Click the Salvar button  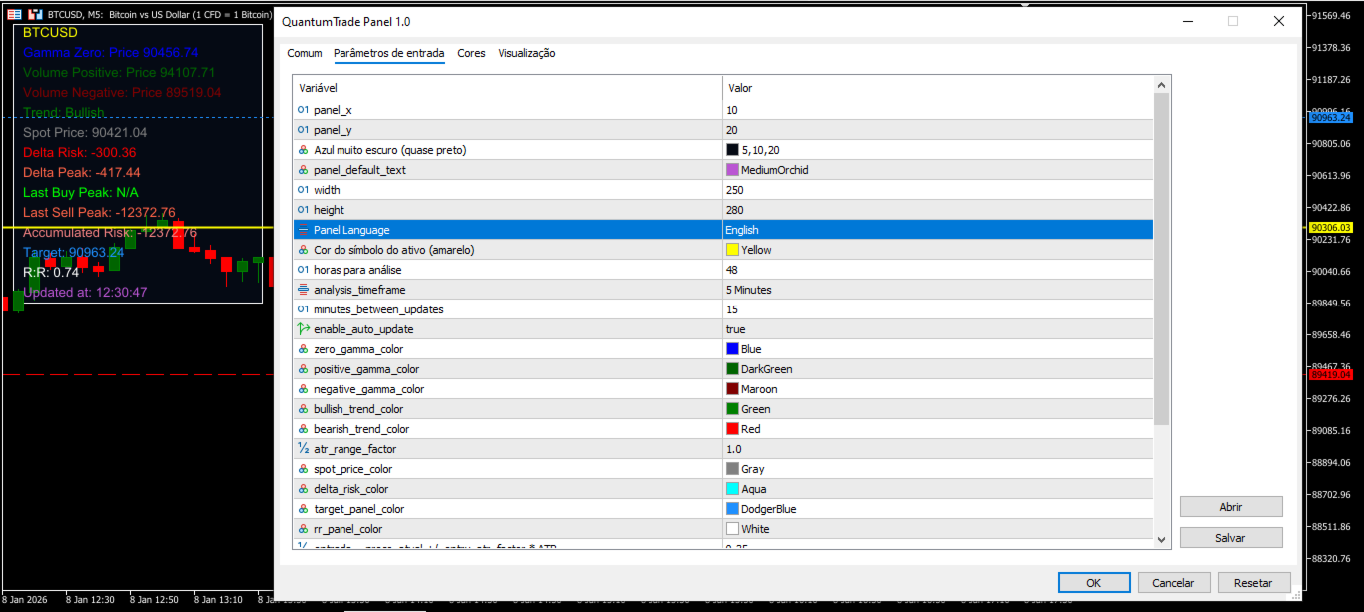click(x=1231, y=537)
